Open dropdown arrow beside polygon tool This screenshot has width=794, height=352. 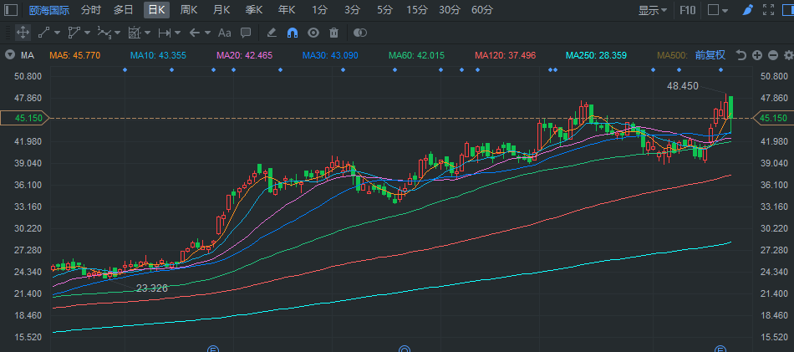87,33
